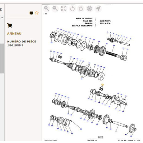Select callout number 17 in the top assembly
Screen dimensions: 143x143
click(74, 34)
